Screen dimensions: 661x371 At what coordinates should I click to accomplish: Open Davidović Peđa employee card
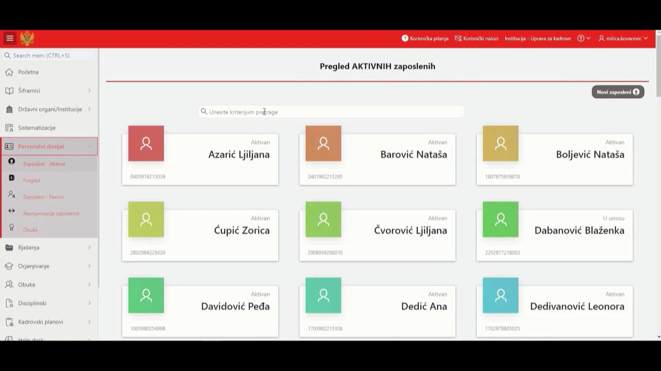tap(200, 311)
